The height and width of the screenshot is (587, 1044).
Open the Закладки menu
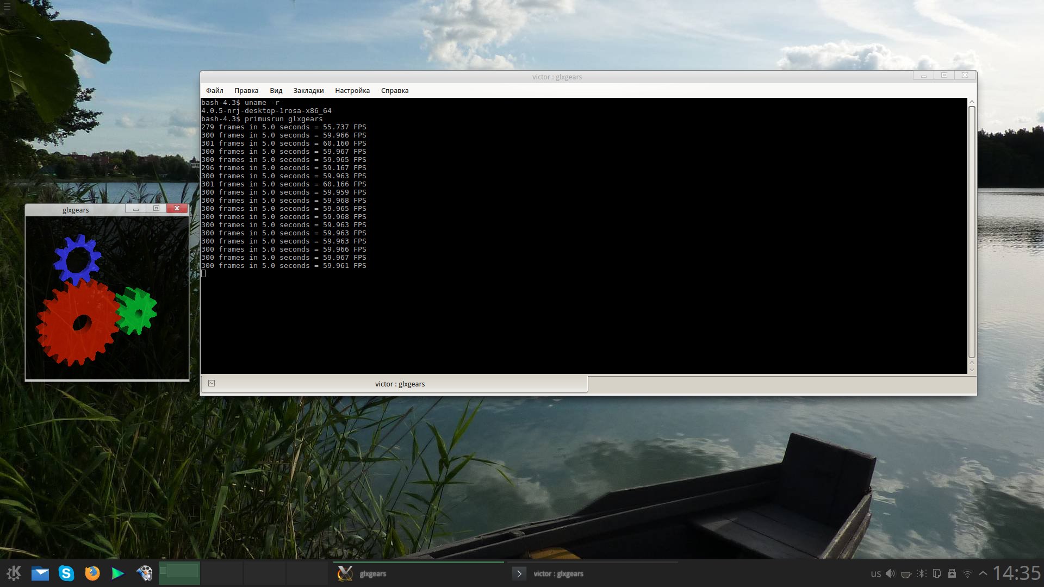click(308, 90)
